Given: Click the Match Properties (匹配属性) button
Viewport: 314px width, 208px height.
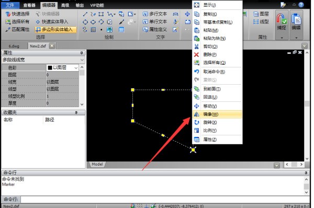Looking at the screenshot, I should tap(17, 30).
